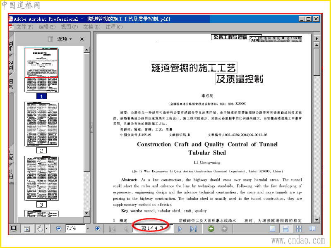Image resolution: width=331 pixels, height=248 pixels.
Task: Expand the zoom percentage dropdown arrow
Action: click(88, 229)
